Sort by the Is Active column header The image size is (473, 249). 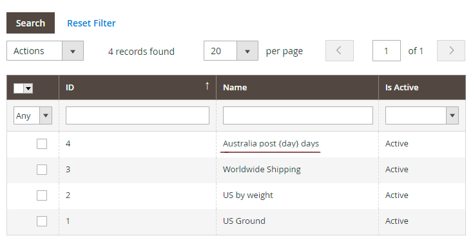[402, 88]
